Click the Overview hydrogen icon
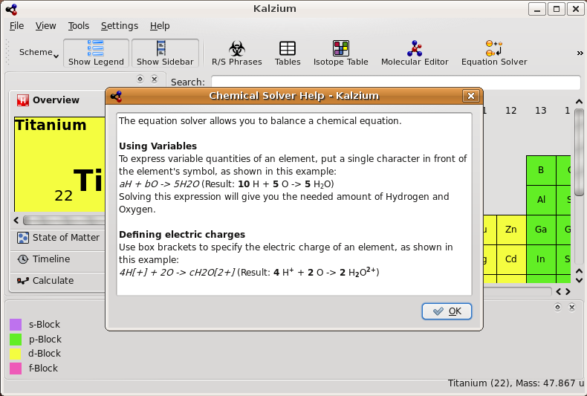Screen dimensions: 587x396 (x=23, y=100)
